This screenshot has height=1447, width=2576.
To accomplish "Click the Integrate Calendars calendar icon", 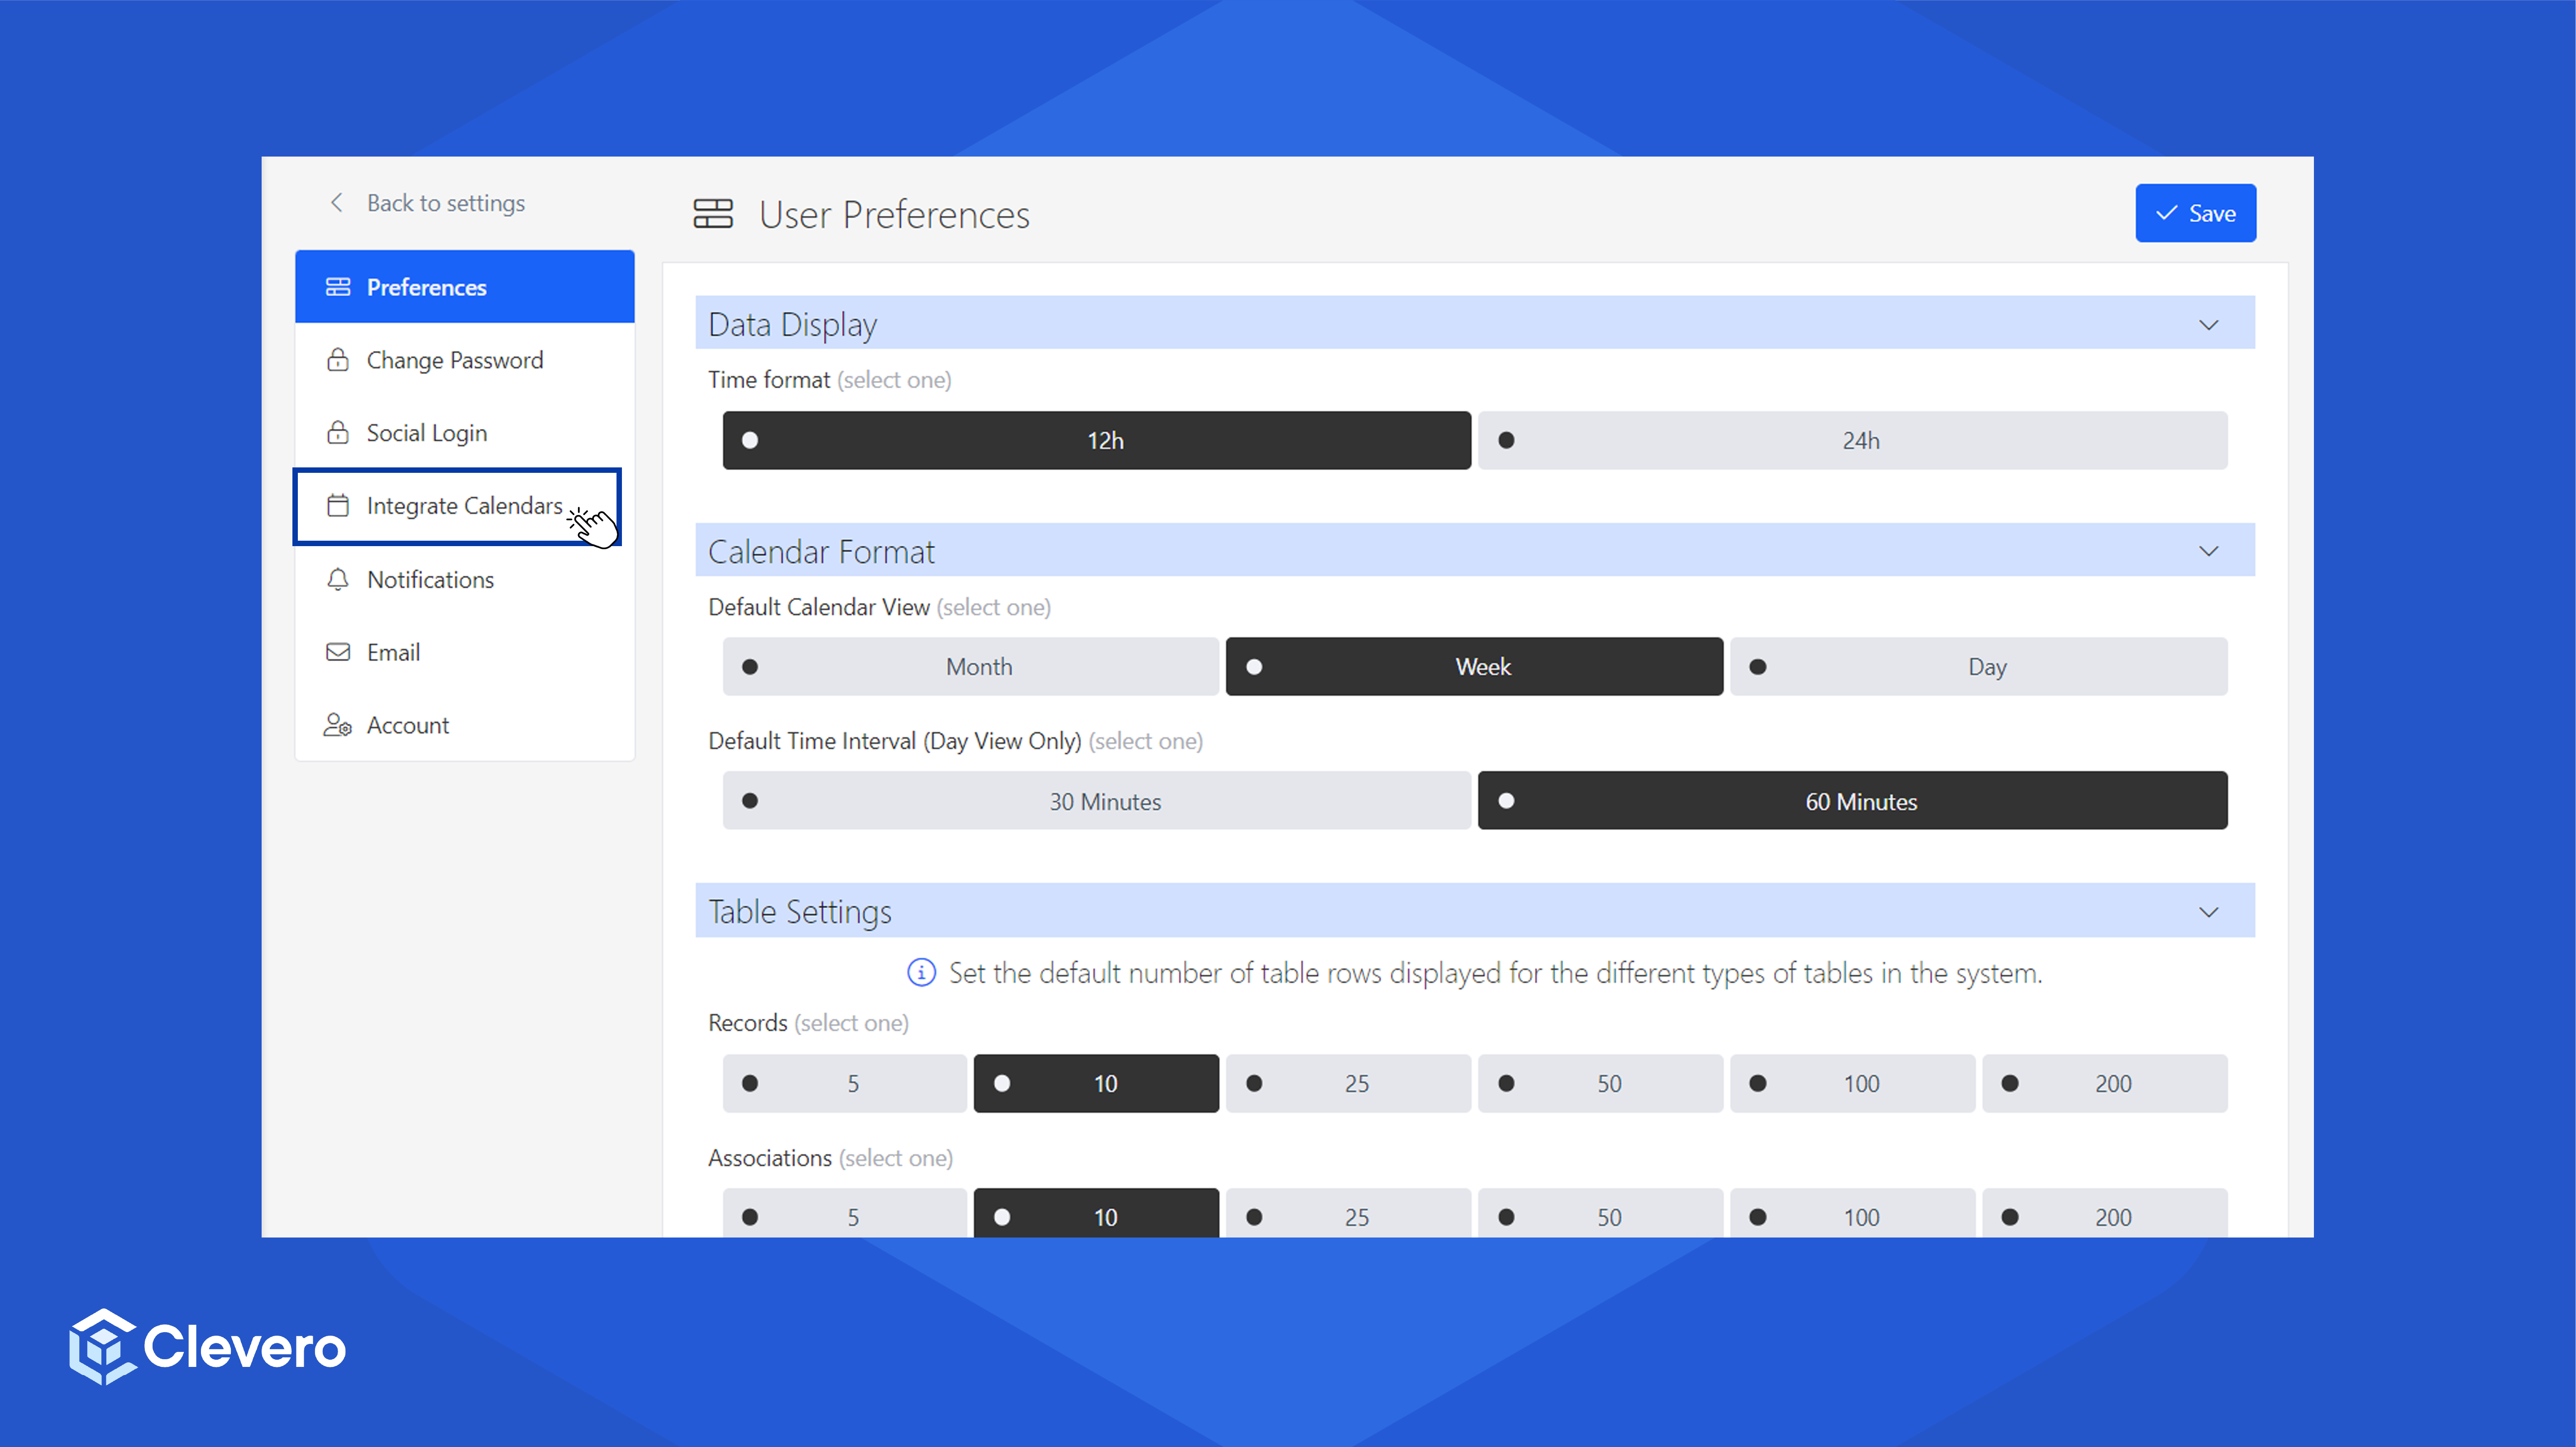I will (x=338, y=506).
